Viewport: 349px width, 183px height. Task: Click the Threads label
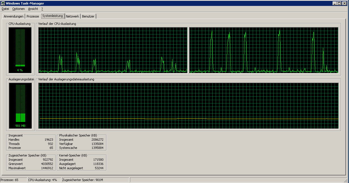[x=14, y=144]
